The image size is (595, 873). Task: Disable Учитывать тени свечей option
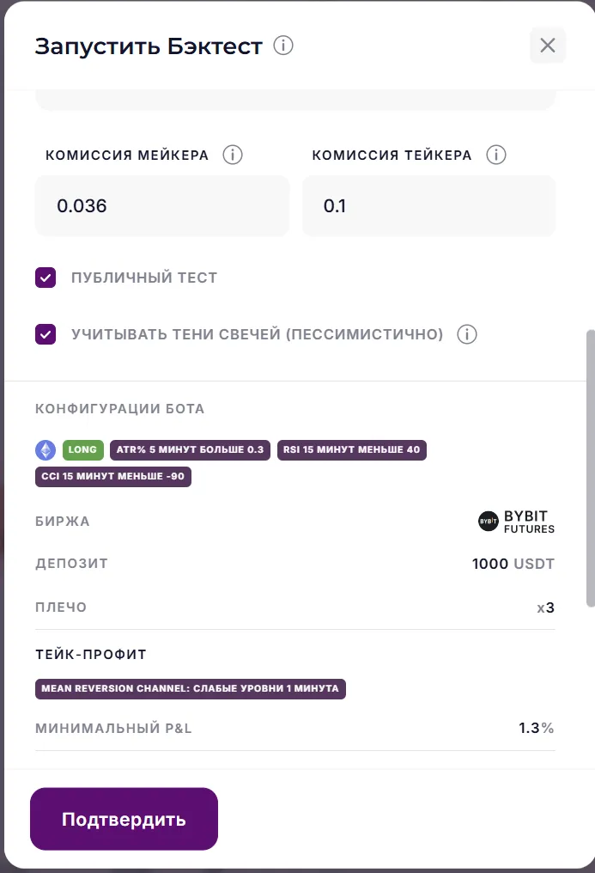tap(46, 334)
